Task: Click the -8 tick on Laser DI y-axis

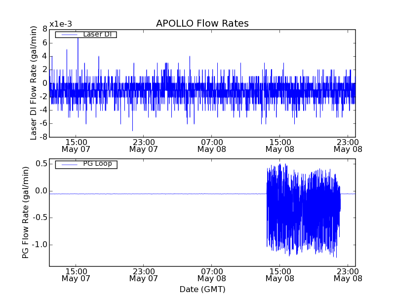Action: [x=42, y=137]
